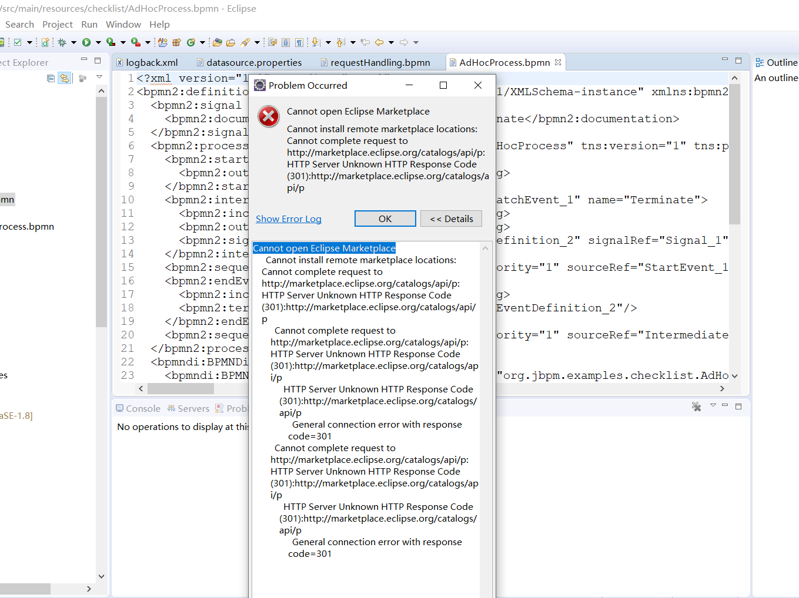Click the New Java Class toolbar icon
Image resolution: width=799 pixels, height=598 pixels.
tap(190, 42)
